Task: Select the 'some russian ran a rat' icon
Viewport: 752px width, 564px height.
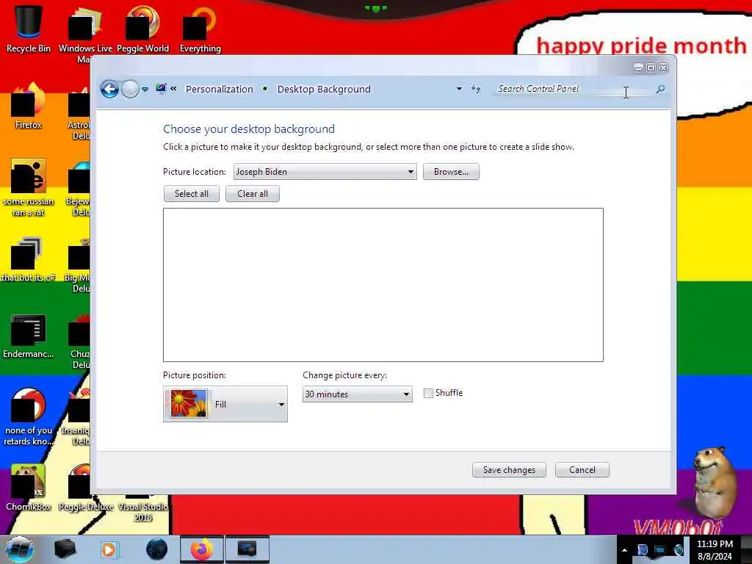Action: (29, 188)
